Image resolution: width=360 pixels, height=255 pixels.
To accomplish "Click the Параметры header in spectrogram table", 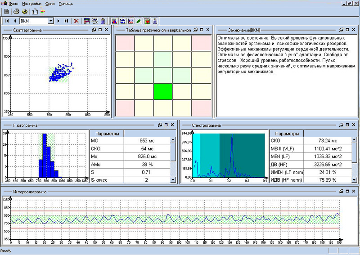I will [x=287, y=134].
